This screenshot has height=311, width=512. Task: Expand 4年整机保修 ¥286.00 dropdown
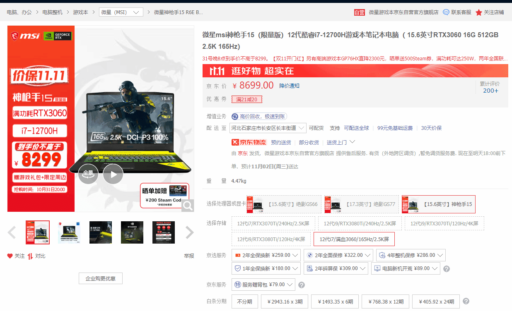point(411,256)
